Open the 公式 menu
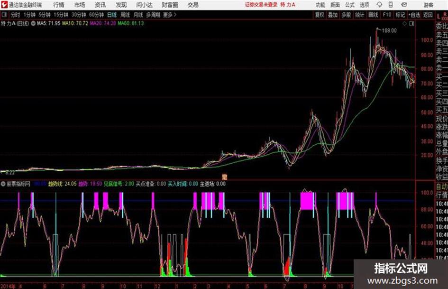The height and width of the screenshot is (289, 448). tap(350, 5)
